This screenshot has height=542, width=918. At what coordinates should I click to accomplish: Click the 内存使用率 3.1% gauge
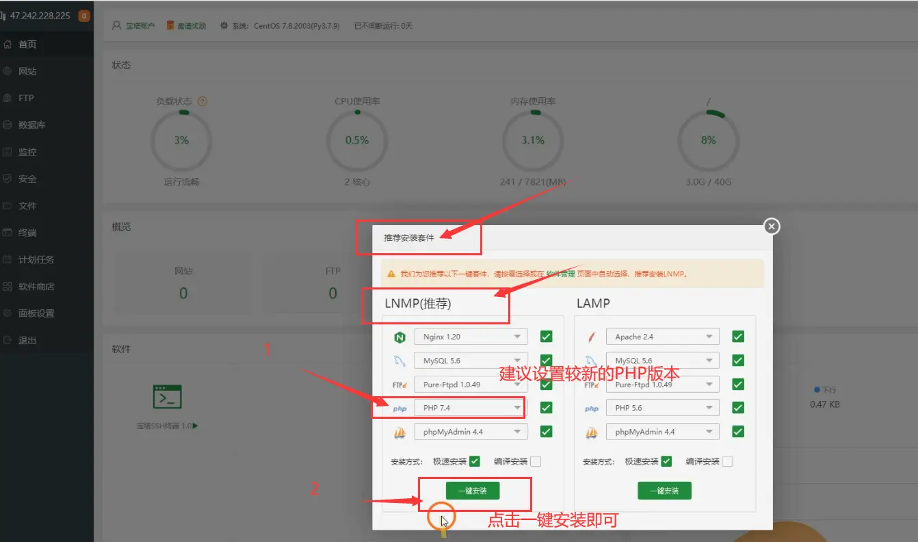click(533, 140)
